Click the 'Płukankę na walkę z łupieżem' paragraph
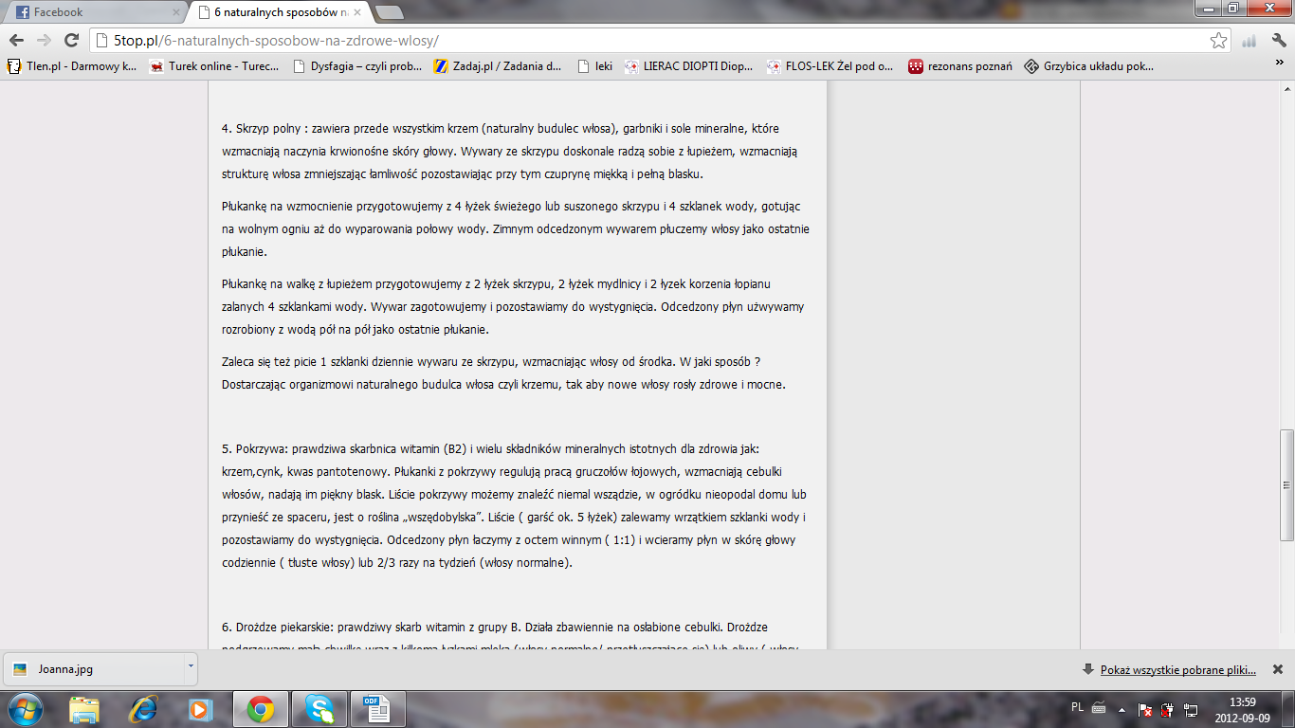This screenshot has height=728, width=1295. click(513, 306)
